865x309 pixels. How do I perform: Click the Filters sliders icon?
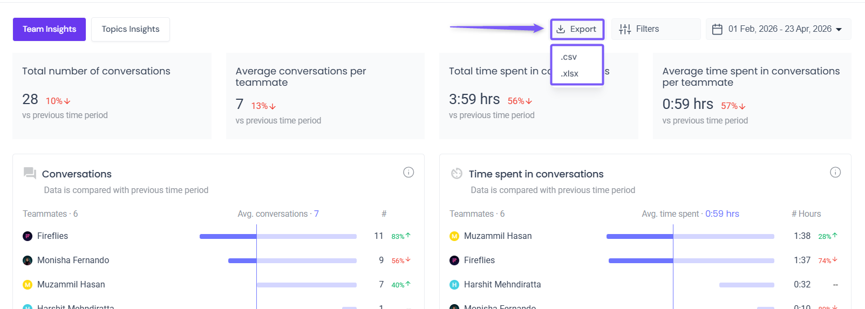pos(625,29)
